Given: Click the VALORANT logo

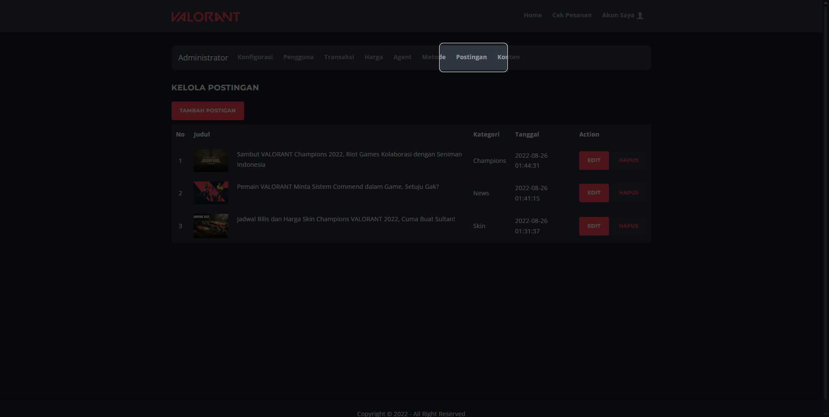Looking at the screenshot, I should [x=206, y=16].
